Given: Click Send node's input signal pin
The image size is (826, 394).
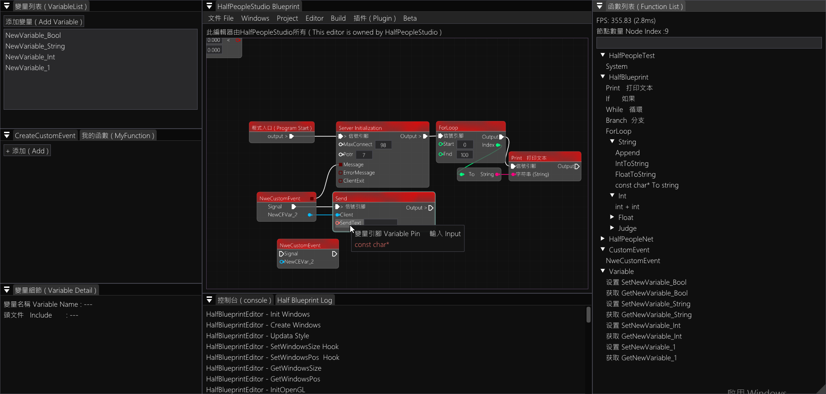Looking at the screenshot, I should click(x=338, y=207).
